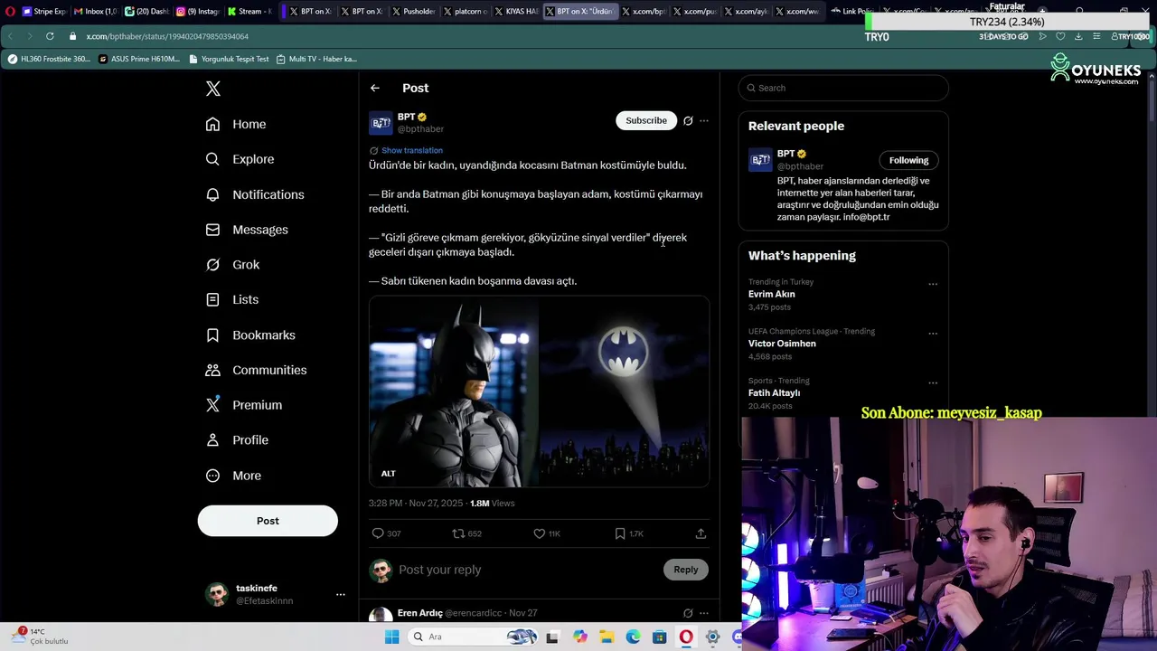Viewport: 1157px width, 651px height.
Task: Open Notifications page
Action: [255, 194]
